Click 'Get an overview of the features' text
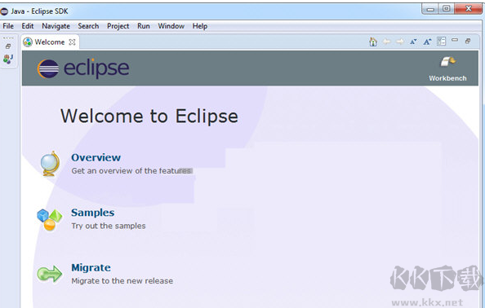Viewport: 485px width, 308px height. pos(132,170)
